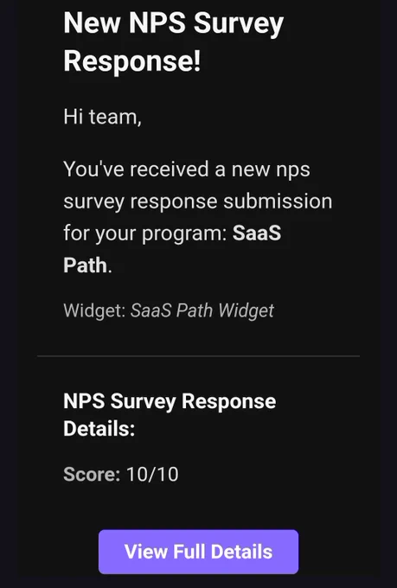Viewport: 397px width, 588px height.
Task: Select the NPS Survey Response Details heading
Action: 170,414
